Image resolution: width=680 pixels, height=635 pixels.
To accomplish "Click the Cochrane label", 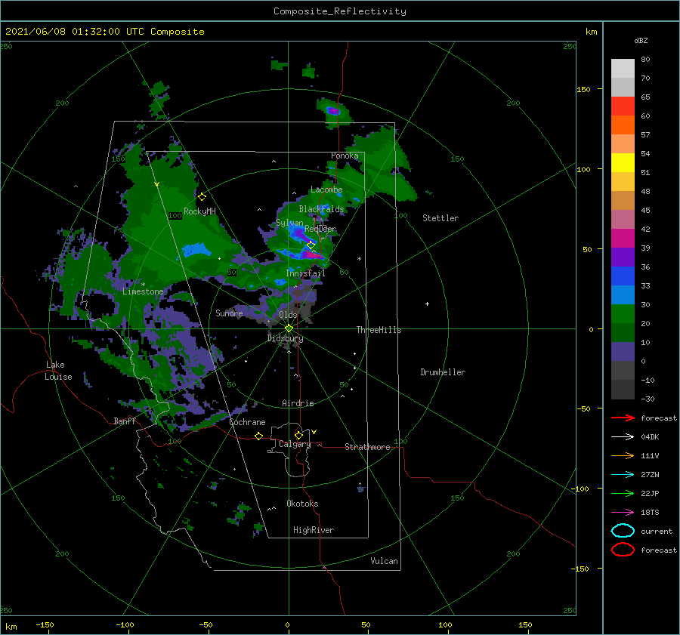I will [247, 422].
